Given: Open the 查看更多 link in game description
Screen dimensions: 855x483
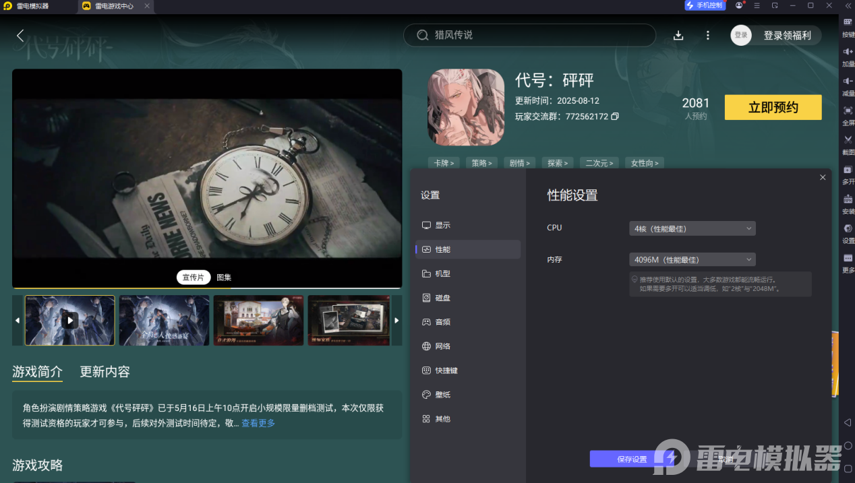Looking at the screenshot, I should 258,423.
